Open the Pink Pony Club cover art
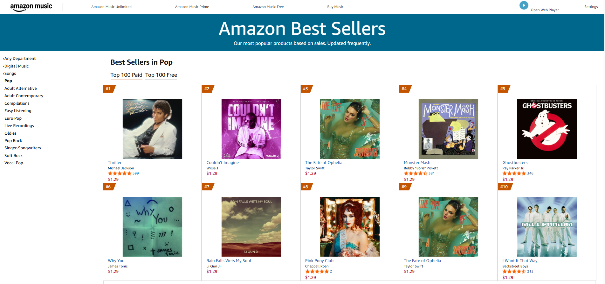This screenshot has height=284, width=605. (350, 227)
